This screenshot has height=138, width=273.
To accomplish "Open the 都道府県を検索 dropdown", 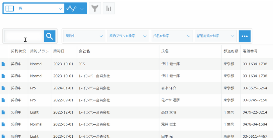I will tap(215, 36).
